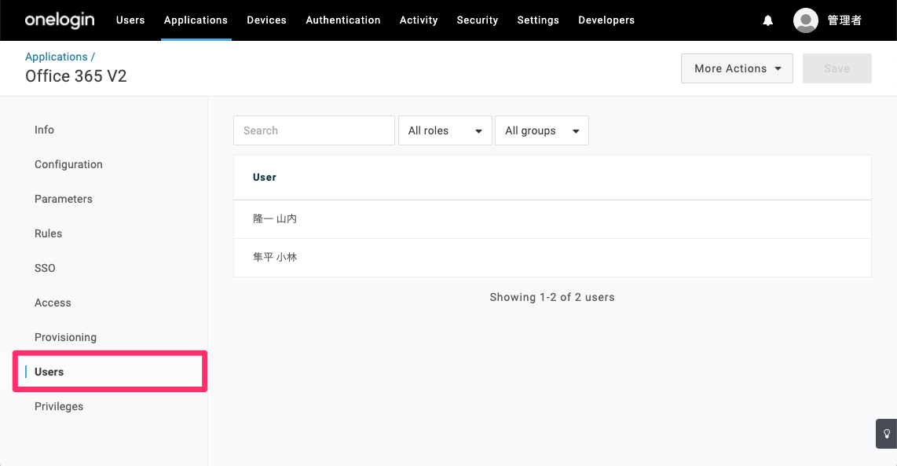Click the User column header
Image resolution: width=897 pixels, height=466 pixels.
point(264,178)
